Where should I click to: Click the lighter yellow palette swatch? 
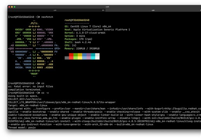[80, 58]
